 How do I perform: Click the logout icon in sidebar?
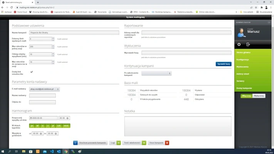248,44
